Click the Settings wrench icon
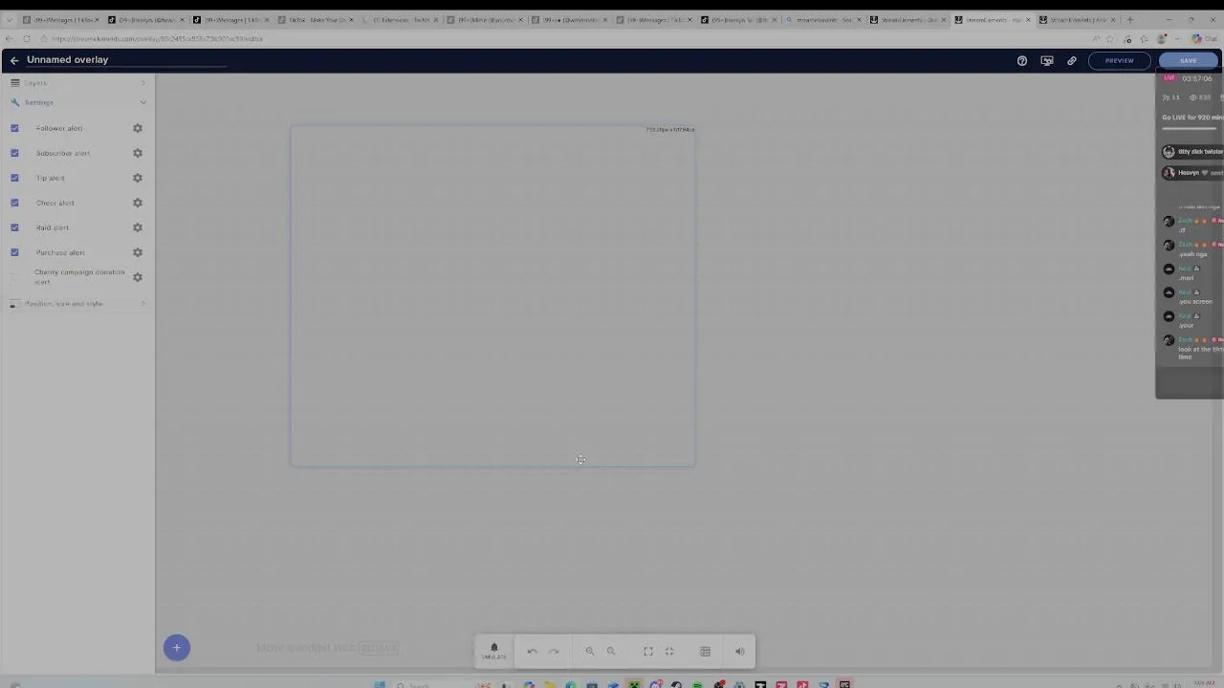Screen dimensions: 1224x688 [x=14, y=102]
